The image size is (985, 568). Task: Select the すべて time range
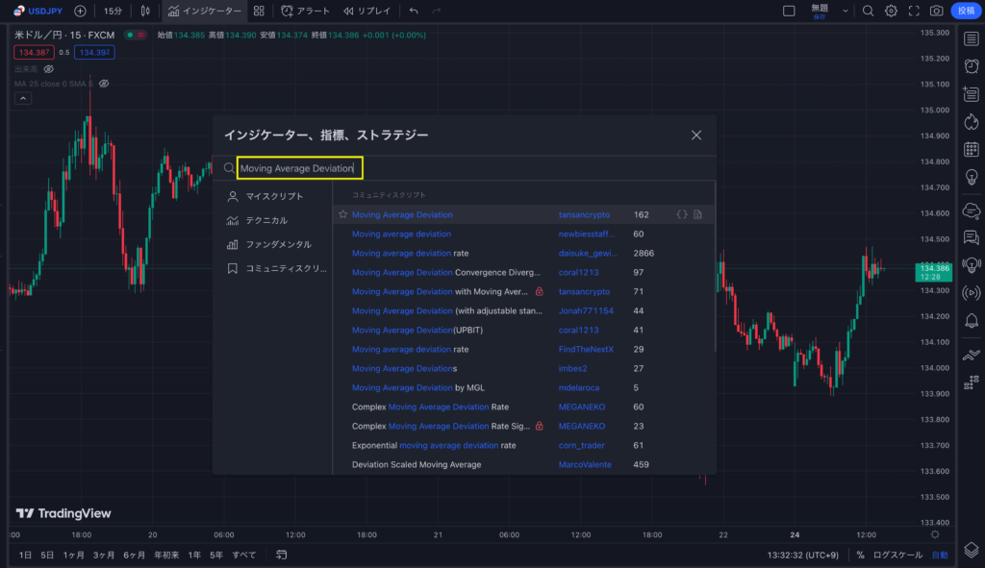tap(243, 555)
